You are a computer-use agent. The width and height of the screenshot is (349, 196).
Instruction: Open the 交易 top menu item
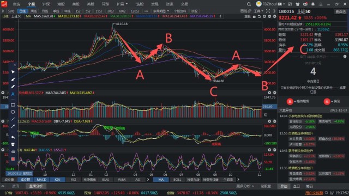[184, 4]
